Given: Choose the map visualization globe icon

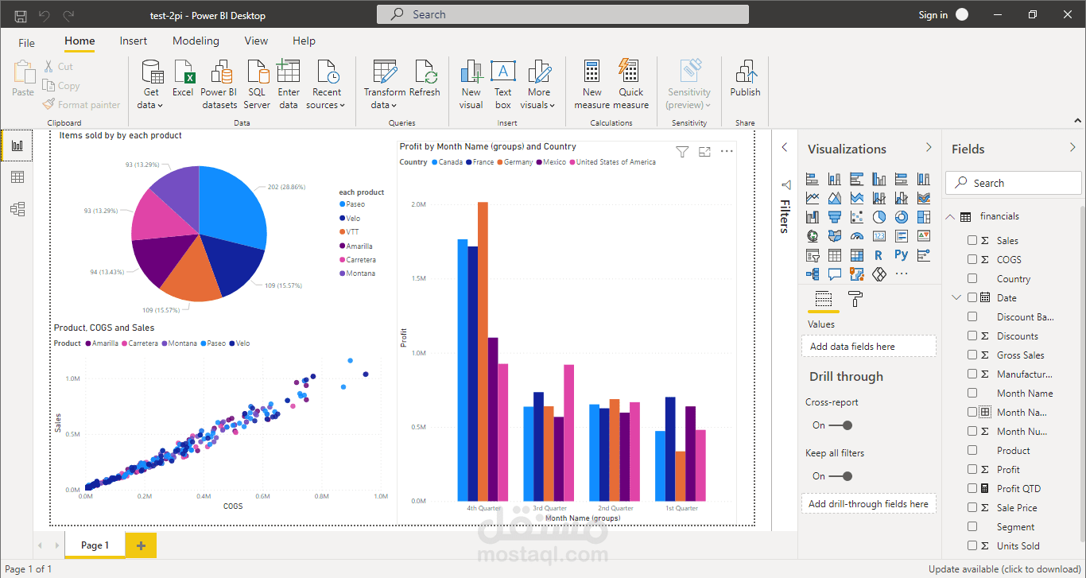Looking at the screenshot, I should (812, 236).
